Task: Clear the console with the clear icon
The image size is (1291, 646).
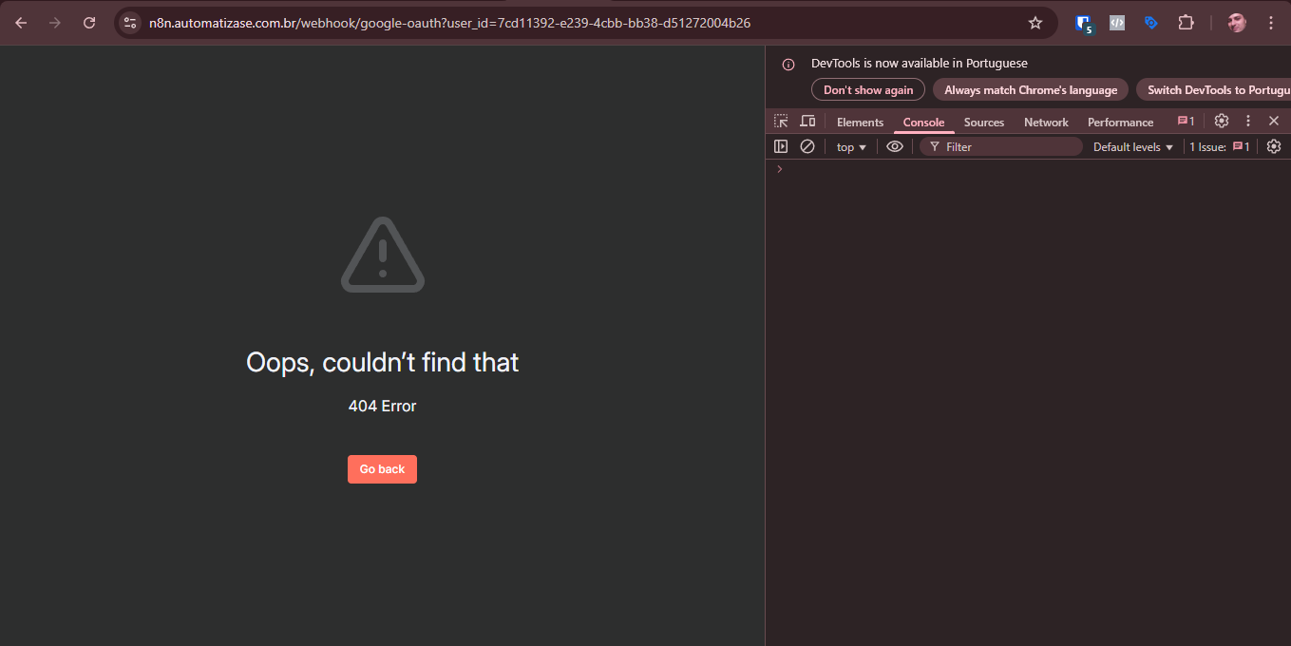Action: pyautogui.click(x=807, y=146)
